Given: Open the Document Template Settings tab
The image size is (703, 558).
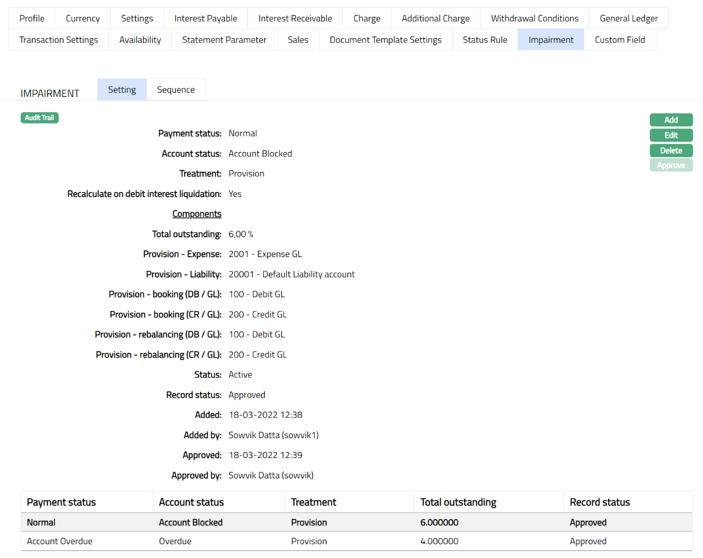Looking at the screenshot, I should click(386, 39).
